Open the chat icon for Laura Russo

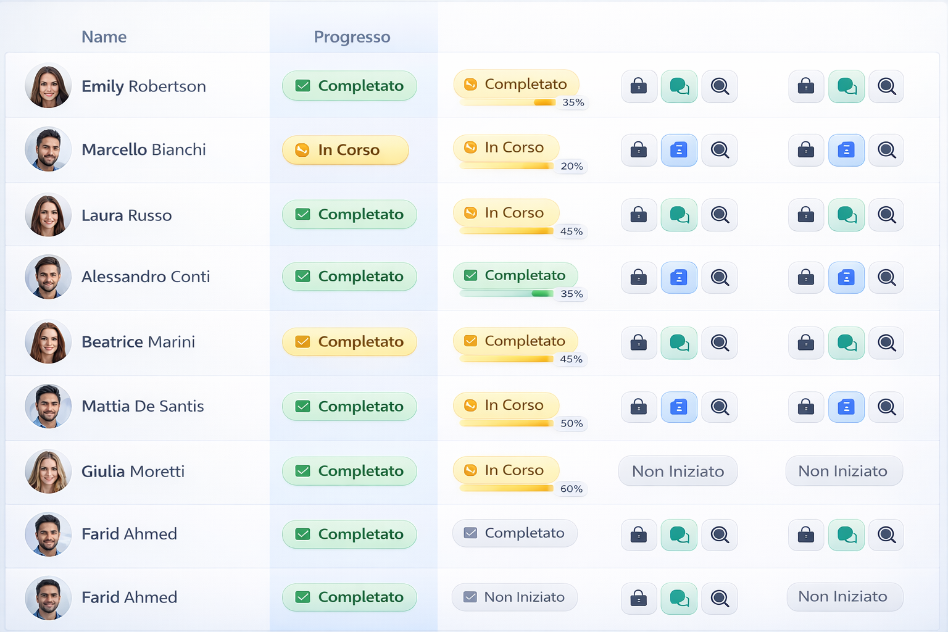coord(679,215)
